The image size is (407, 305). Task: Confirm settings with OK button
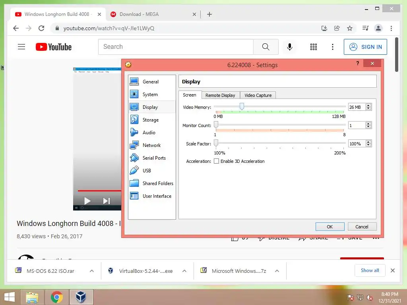(329, 227)
